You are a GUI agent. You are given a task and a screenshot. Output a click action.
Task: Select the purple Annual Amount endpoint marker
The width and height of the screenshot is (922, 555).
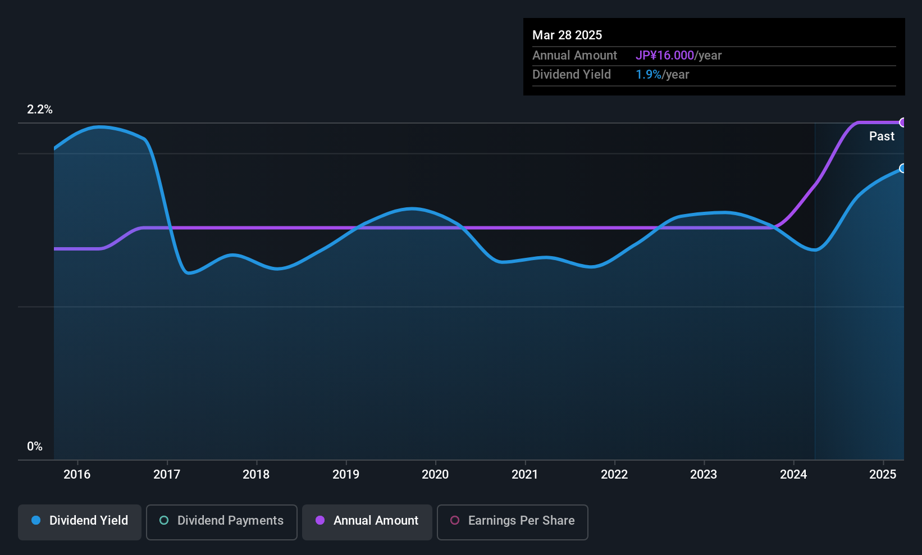click(x=903, y=122)
